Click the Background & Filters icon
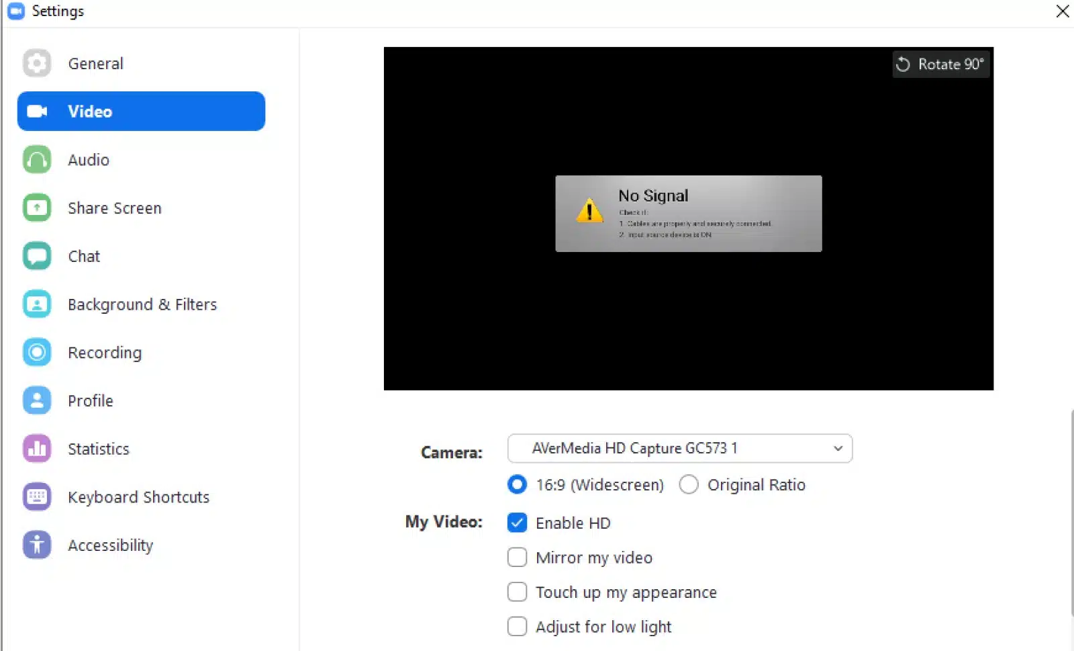This screenshot has height=651, width=1074. pyautogui.click(x=37, y=304)
